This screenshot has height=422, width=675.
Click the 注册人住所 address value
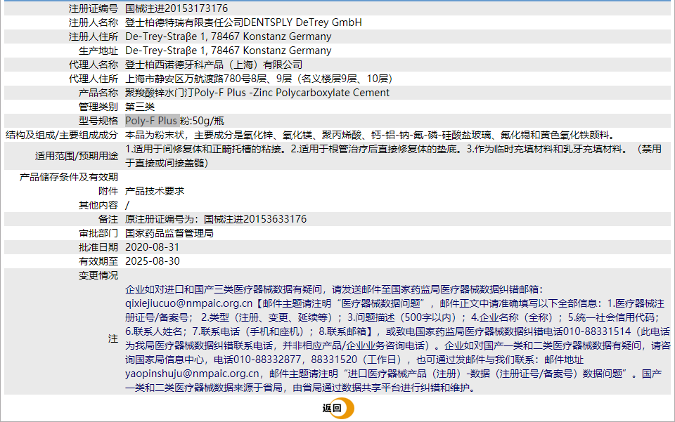point(228,37)
